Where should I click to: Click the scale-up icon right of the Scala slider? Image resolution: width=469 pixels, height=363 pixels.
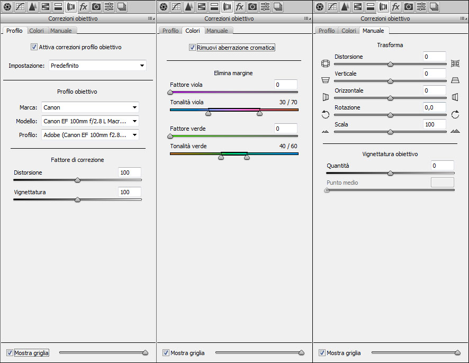(x=455, y=131)
